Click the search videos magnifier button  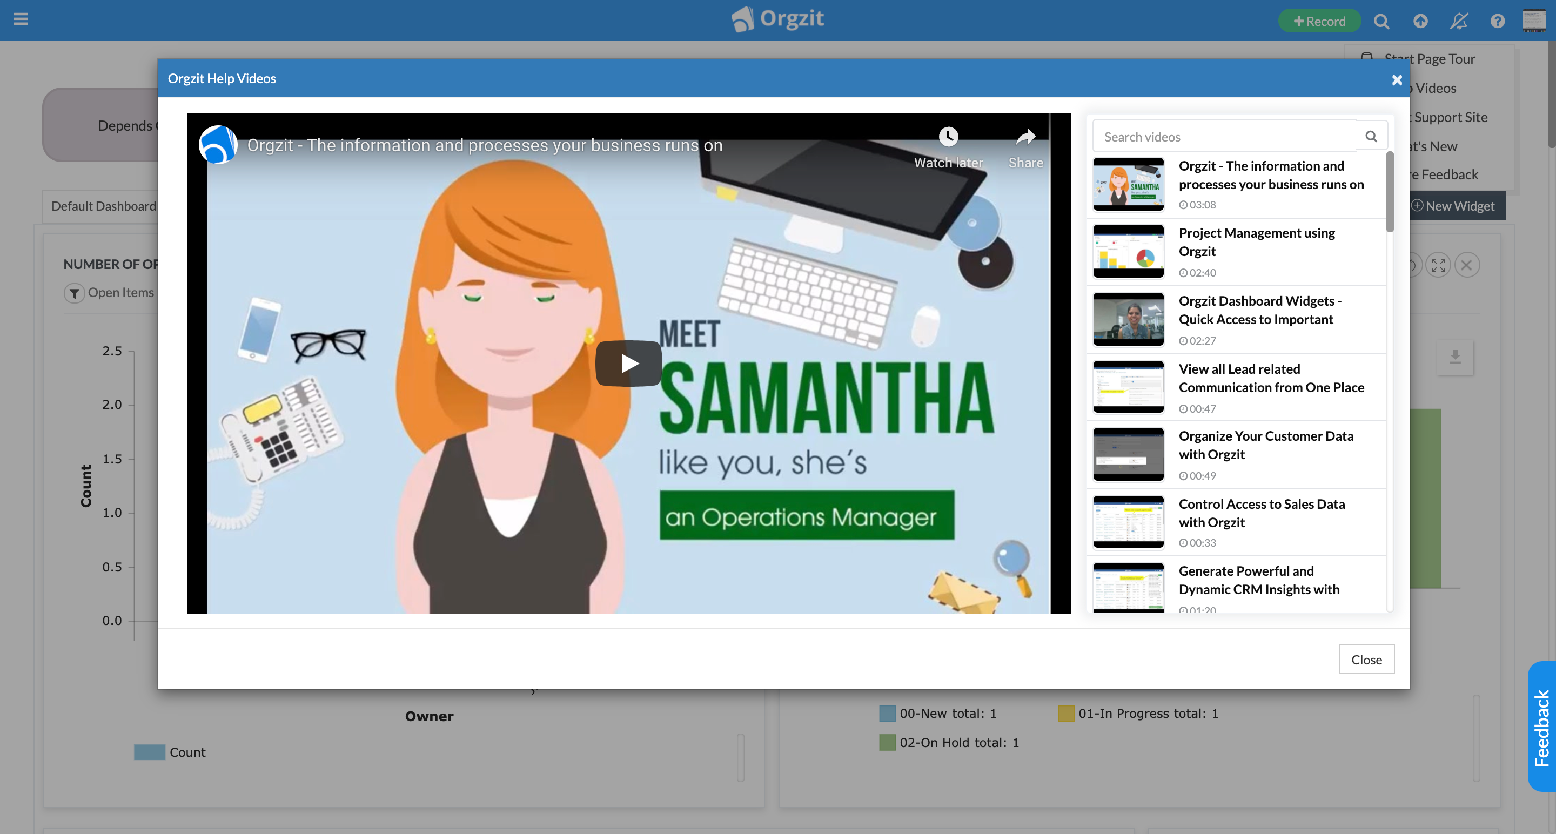(x=1371, y=137)
